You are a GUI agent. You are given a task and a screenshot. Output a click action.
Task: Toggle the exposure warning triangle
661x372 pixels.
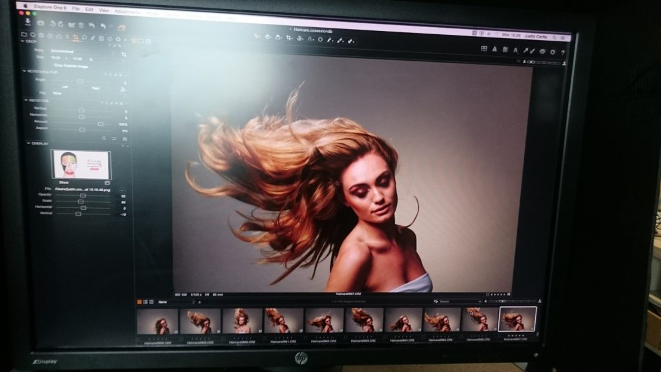pyautogui.click(x=495, y=49)
